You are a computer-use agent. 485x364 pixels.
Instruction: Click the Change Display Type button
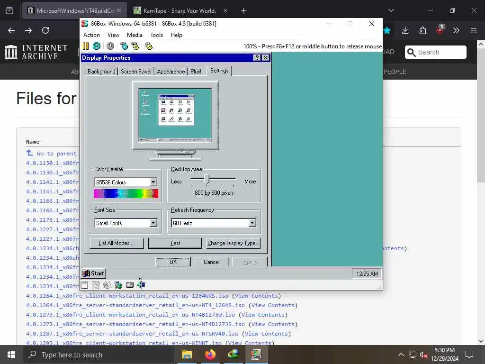(x=233, y=243)
